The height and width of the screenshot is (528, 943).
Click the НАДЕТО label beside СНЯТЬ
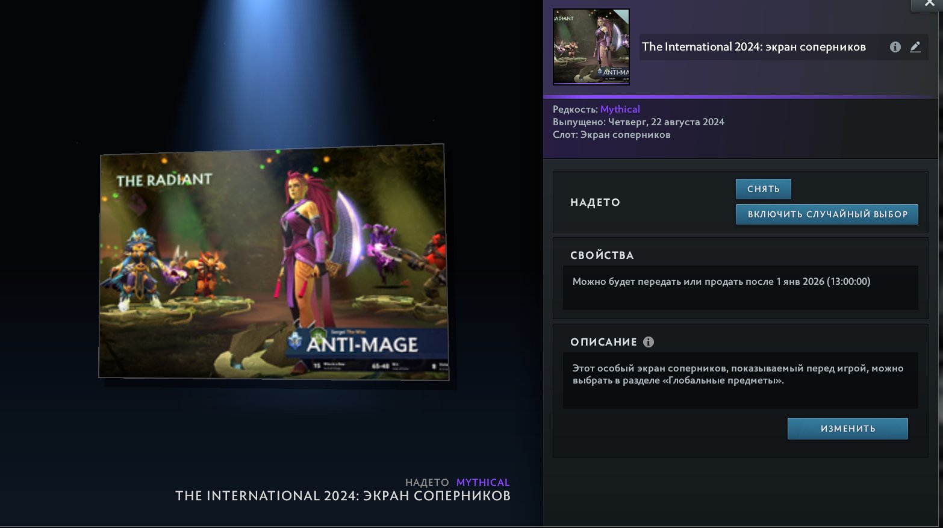pyautogui.click(x=595, y=202)
